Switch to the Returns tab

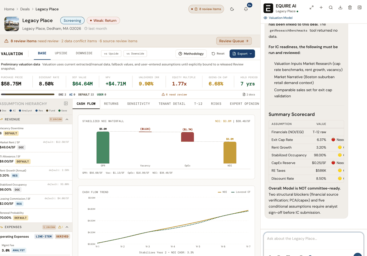tap(111, 104)
